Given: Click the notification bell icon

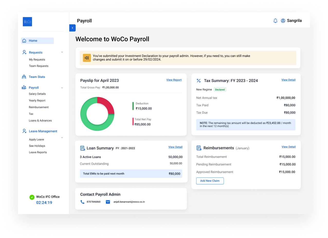Looking at the screenshot, I should click(275, 21).
